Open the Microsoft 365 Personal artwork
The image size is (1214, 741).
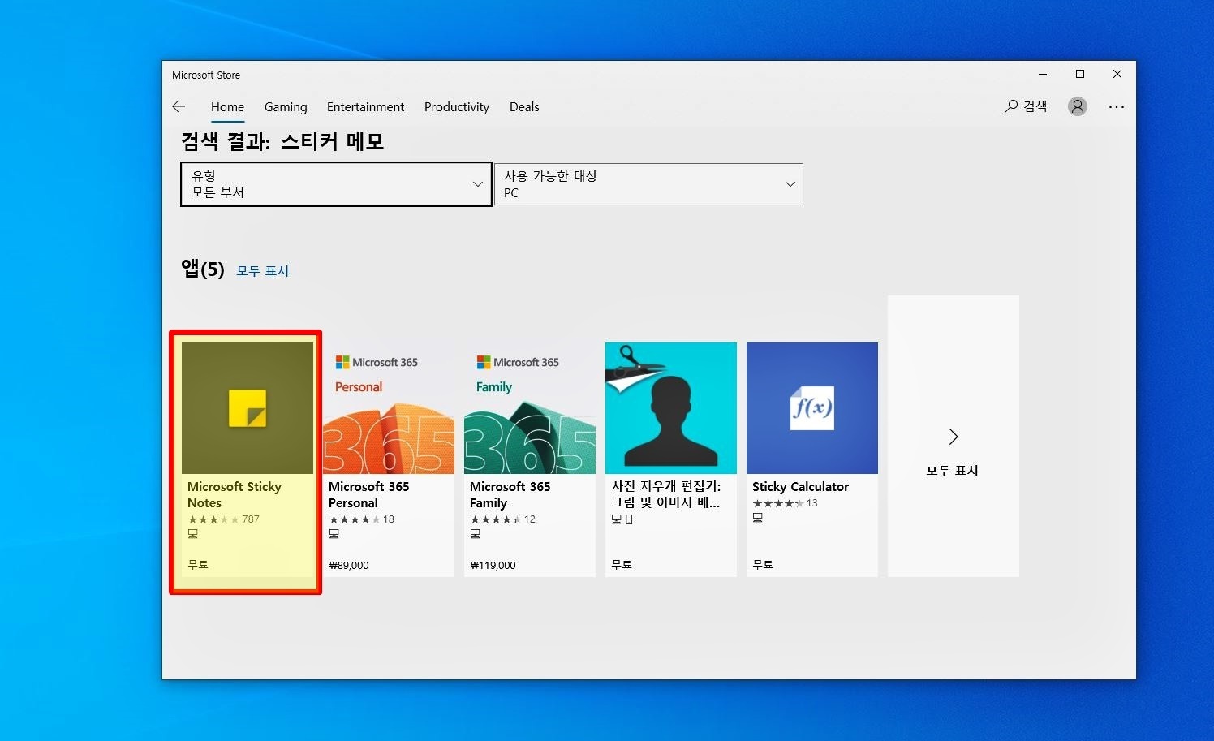click(x=389, y=408)
